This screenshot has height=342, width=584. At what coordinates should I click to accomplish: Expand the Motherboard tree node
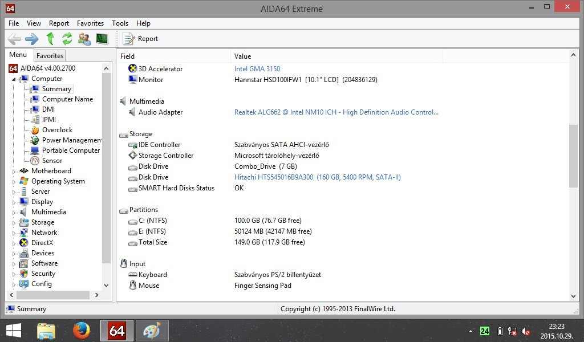point(14,171)
